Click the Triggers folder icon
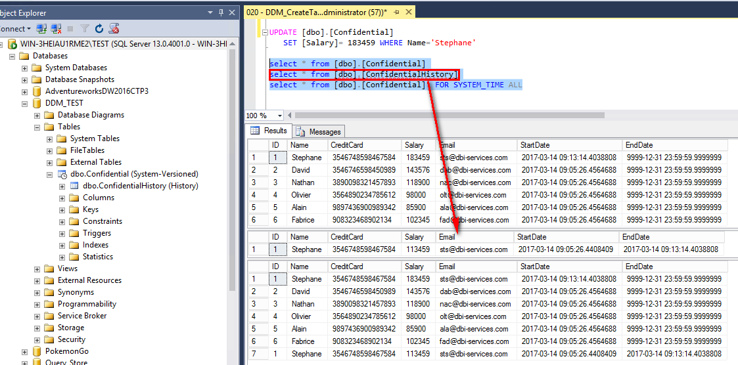 point(74,233)
